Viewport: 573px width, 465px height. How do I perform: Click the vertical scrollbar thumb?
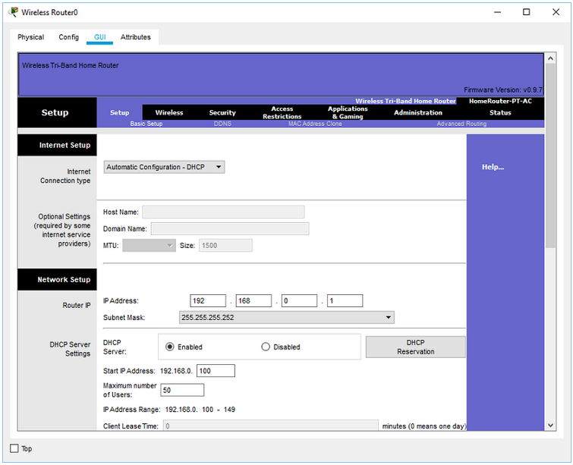[550, 156]
